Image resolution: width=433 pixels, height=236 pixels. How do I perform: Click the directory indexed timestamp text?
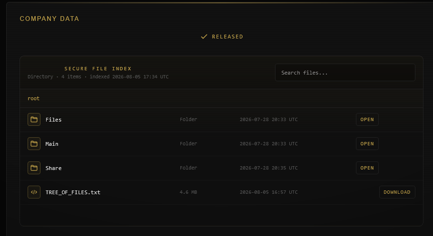pos(129,76)
